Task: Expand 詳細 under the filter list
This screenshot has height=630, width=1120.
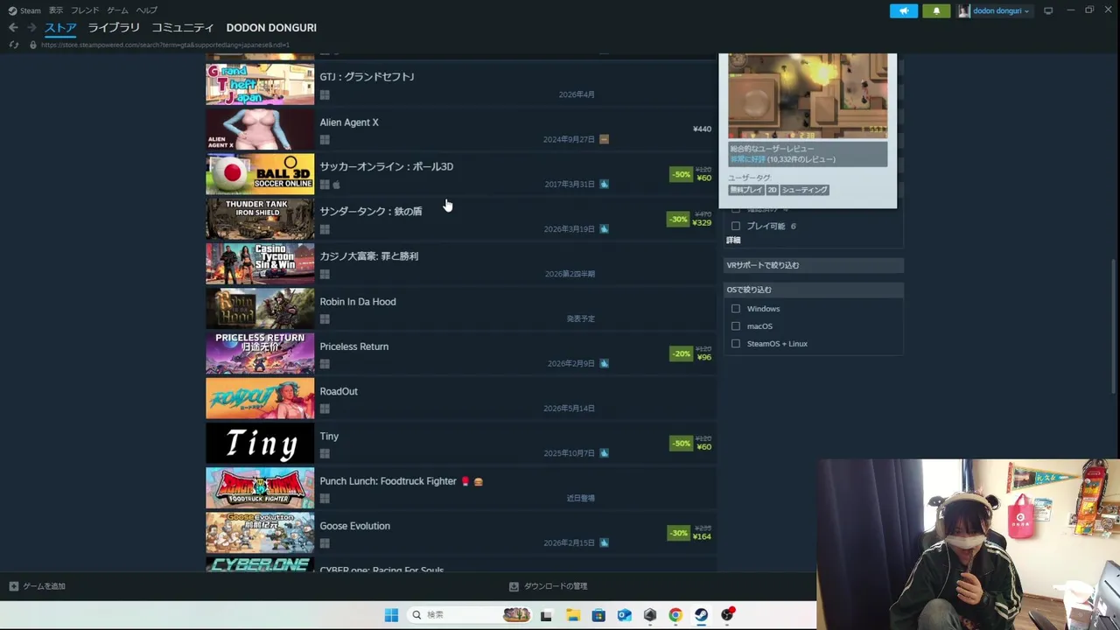Action: tap(733, 240)
